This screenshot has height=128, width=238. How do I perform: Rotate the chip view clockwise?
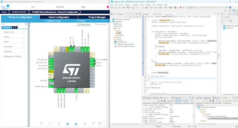point(68,123)
